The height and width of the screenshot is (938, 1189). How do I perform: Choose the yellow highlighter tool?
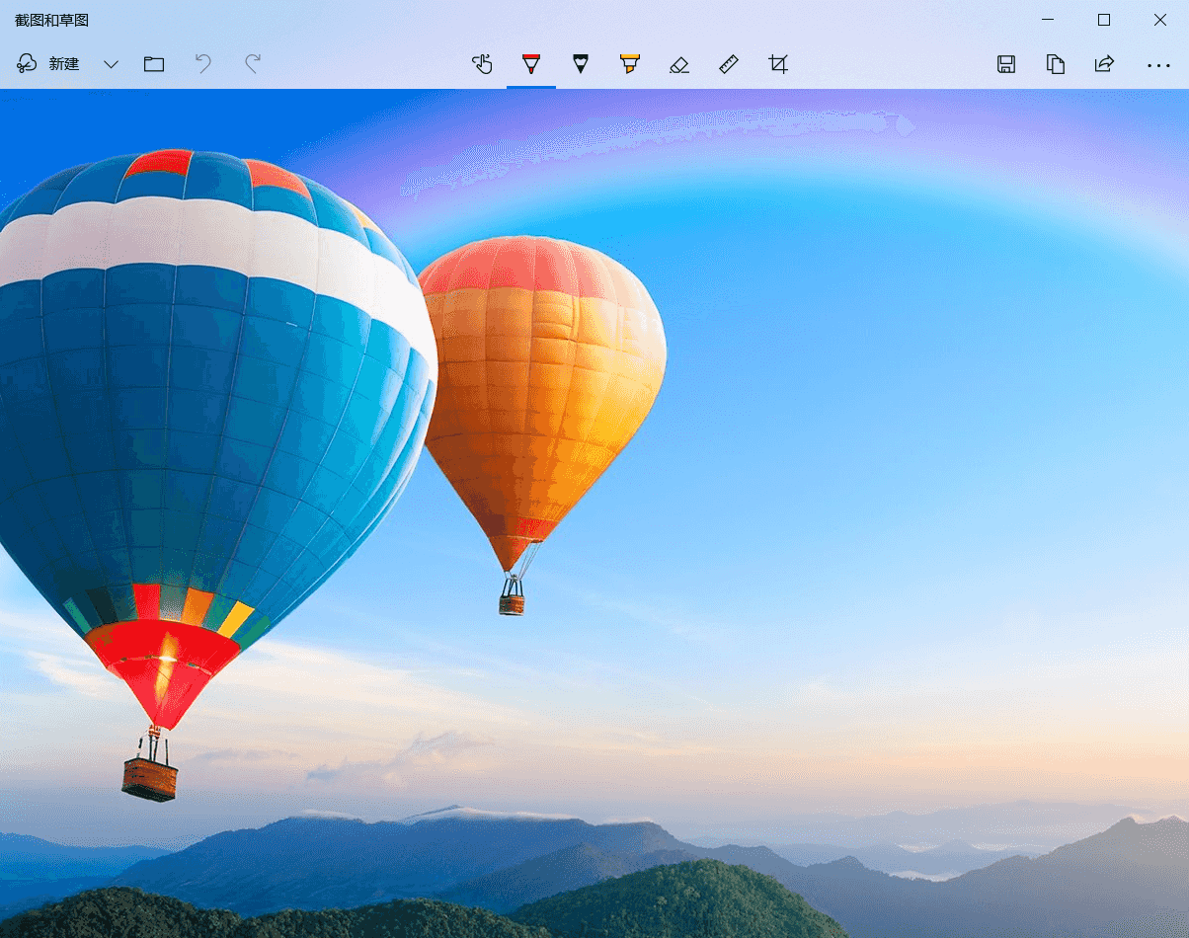[630, 65]
